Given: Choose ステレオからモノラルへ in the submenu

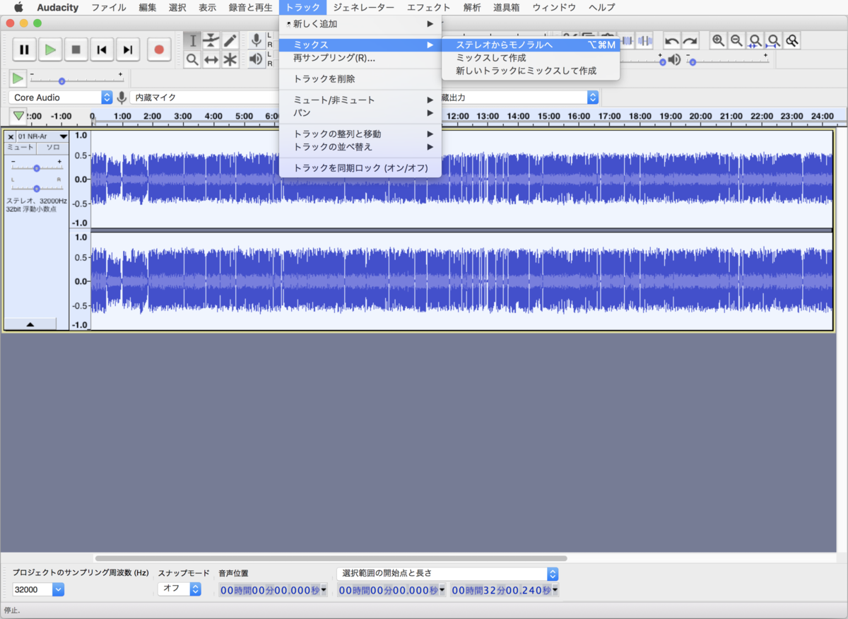Looking at the screenshot, I should (530, 45).
